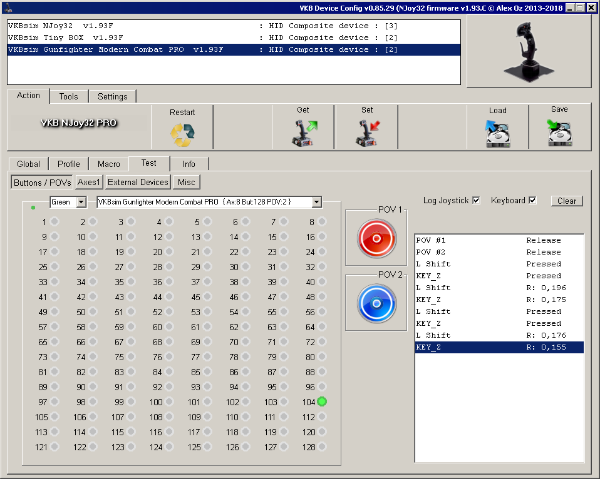Select highlighted KEY_Z R: 0,155 log entry

tap(499, 347)
